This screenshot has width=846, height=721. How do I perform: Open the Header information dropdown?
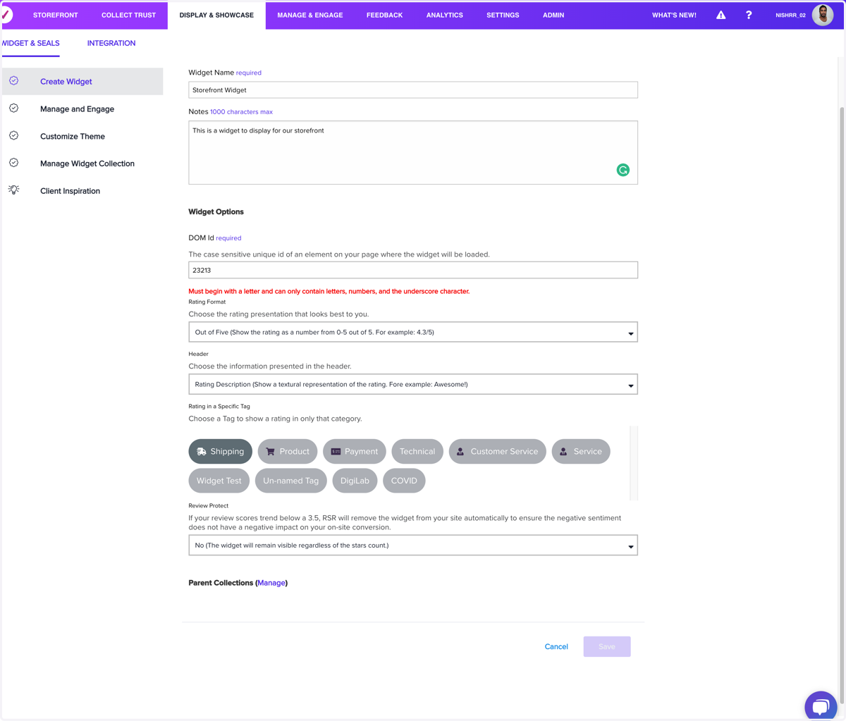pyautogui.click(x=413, y=384)
